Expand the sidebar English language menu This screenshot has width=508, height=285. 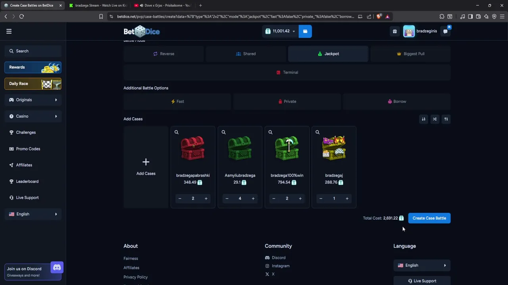(33, 214)
